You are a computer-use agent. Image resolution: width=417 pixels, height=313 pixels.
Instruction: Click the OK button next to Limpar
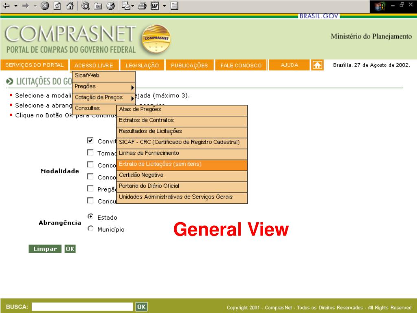[x=70, y=249]
